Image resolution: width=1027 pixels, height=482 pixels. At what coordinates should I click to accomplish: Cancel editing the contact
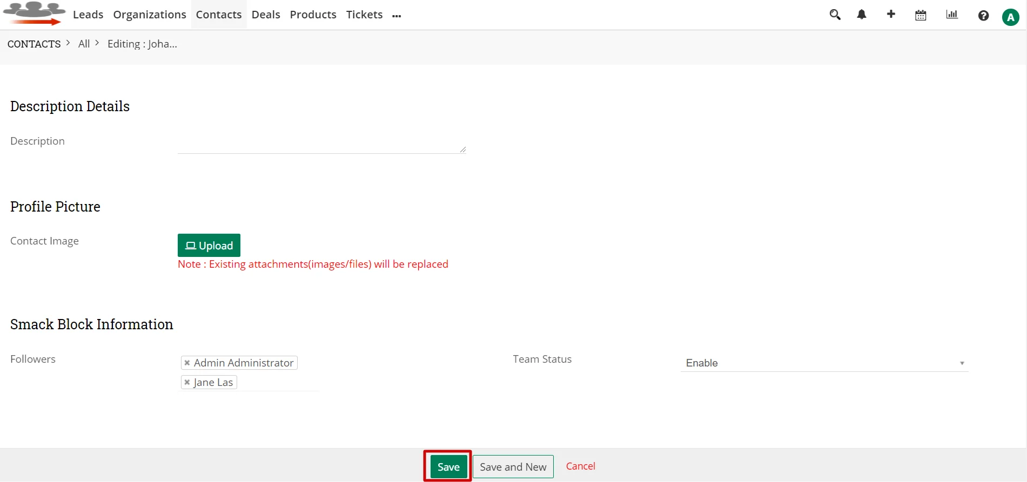pos(580,466)
